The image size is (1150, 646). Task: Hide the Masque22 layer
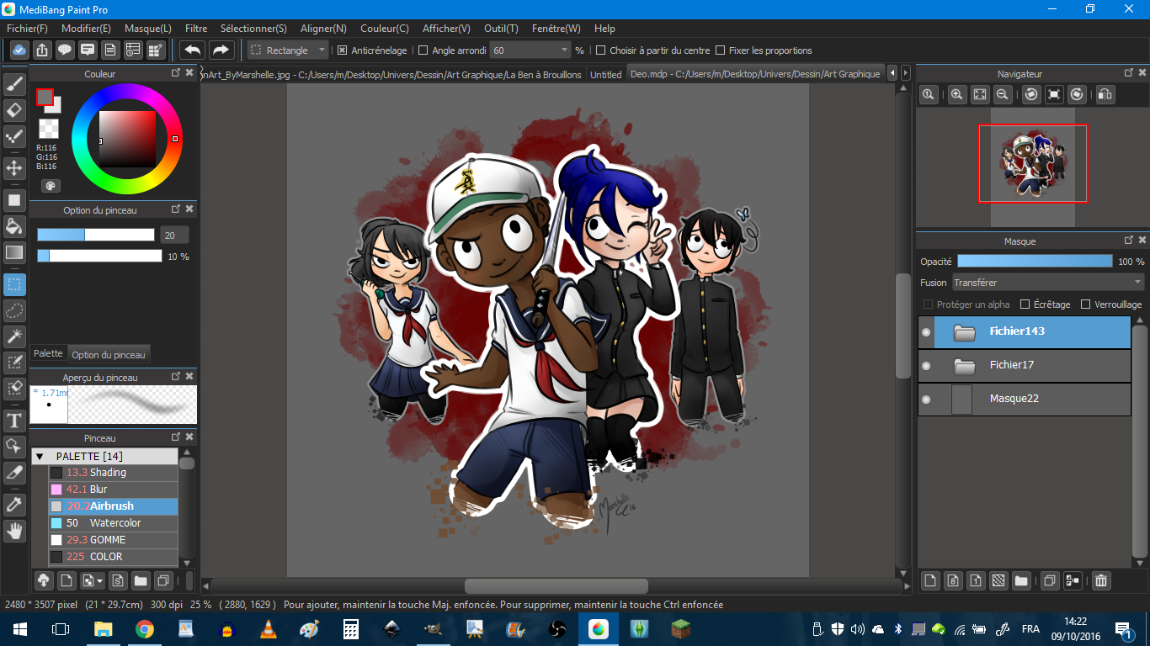(926, 400)
